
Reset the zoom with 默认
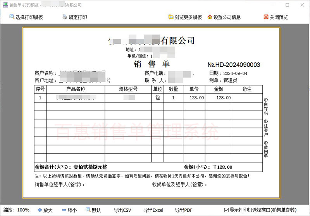pyautogui.click(x=96, y=210)
